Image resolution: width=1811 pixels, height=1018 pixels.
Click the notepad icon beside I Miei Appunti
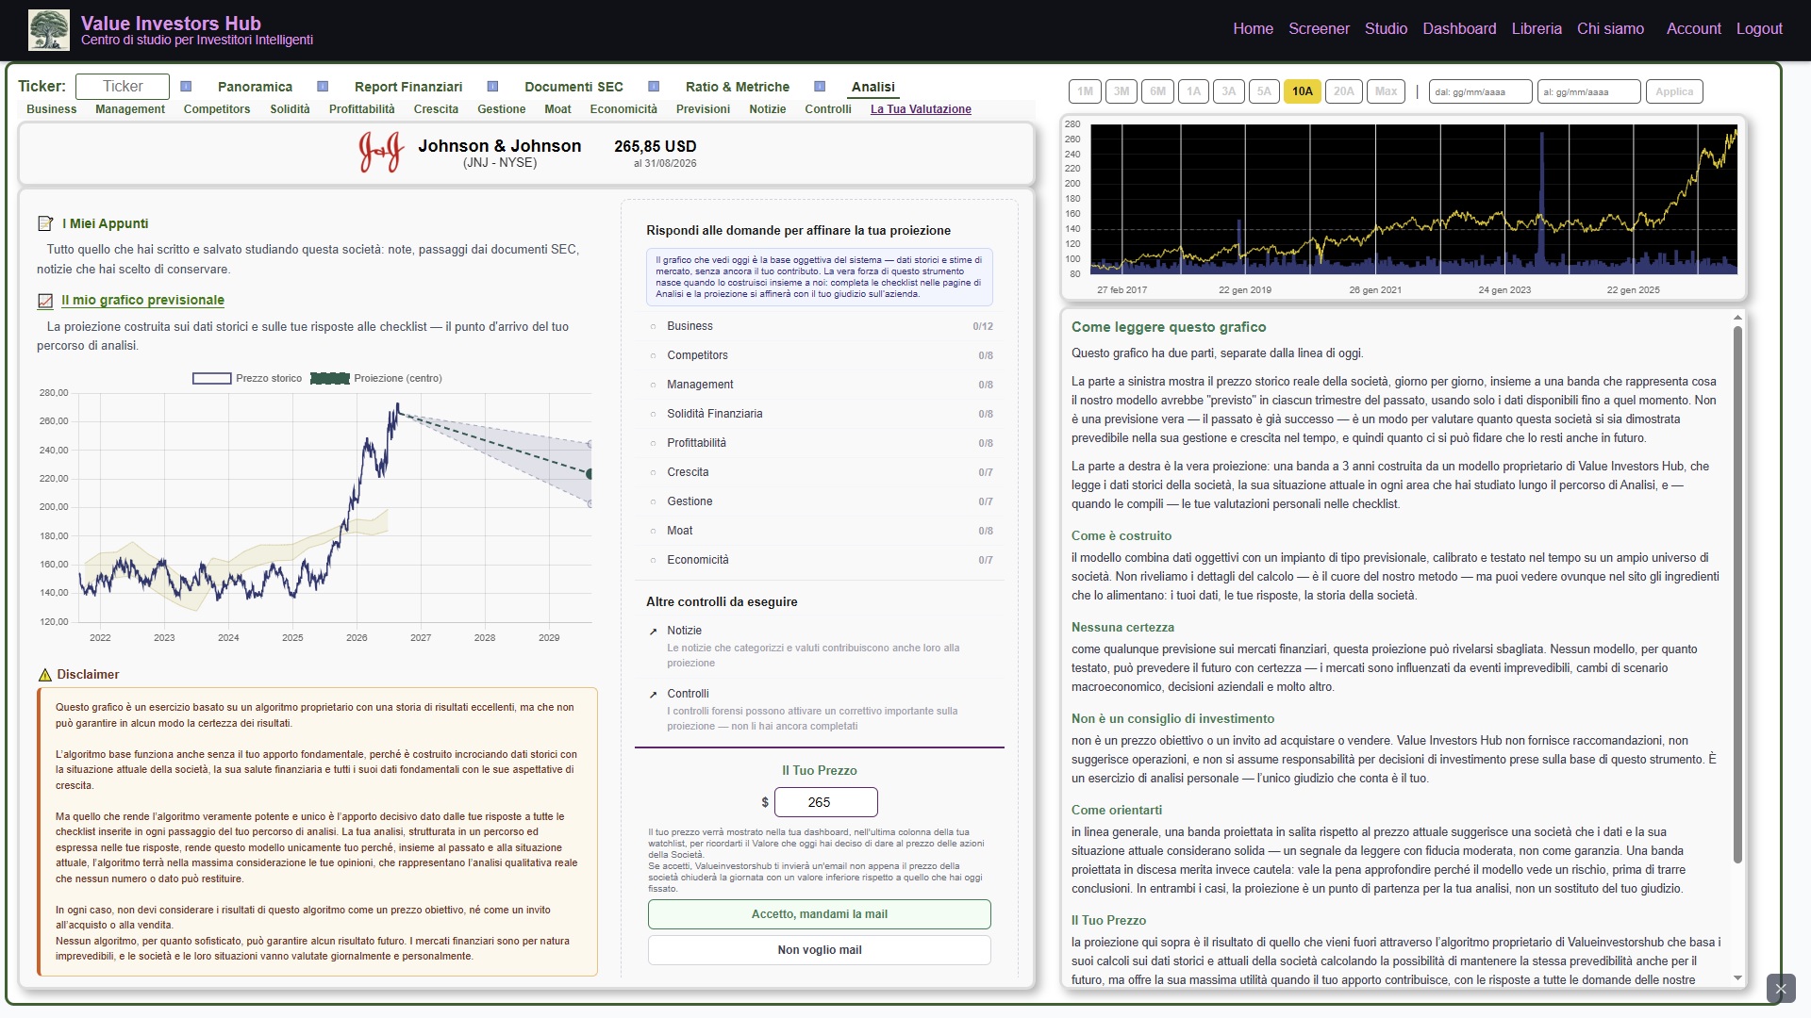45,223
